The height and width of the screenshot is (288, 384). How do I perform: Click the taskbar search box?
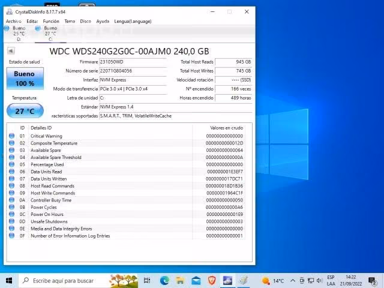click(x=79, y=281)
